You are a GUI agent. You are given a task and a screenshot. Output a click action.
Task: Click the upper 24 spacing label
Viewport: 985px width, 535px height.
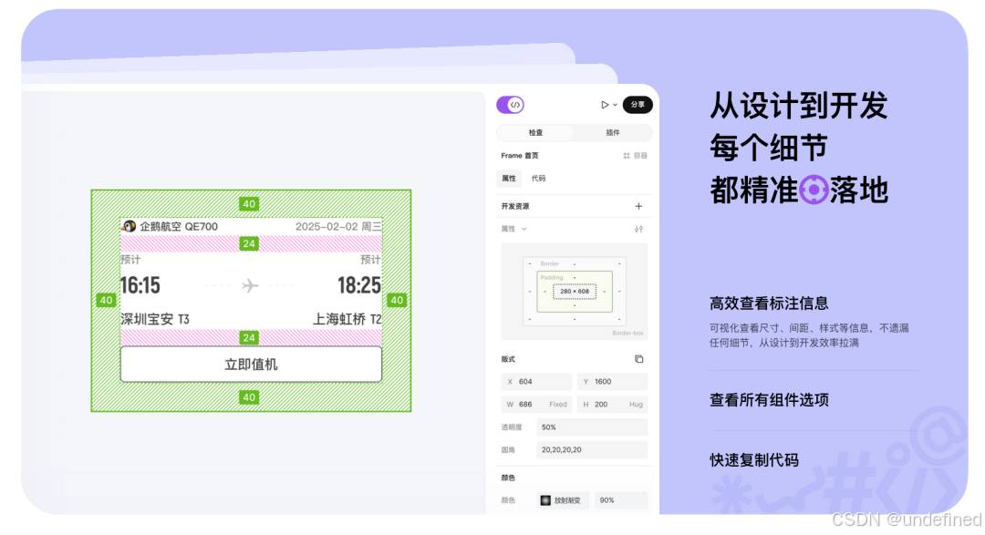coord(249,243)
